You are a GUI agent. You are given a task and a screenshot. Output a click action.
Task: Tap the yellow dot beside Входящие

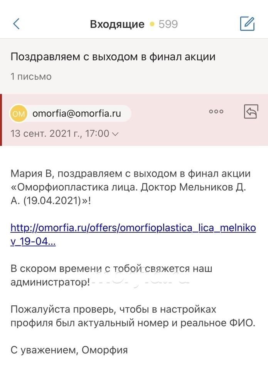tap(152, 24)
